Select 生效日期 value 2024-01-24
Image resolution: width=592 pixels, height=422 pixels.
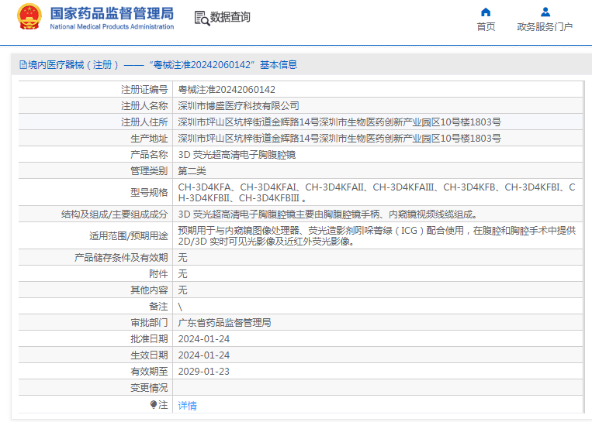pyautogui.click(x=204, y=355)
